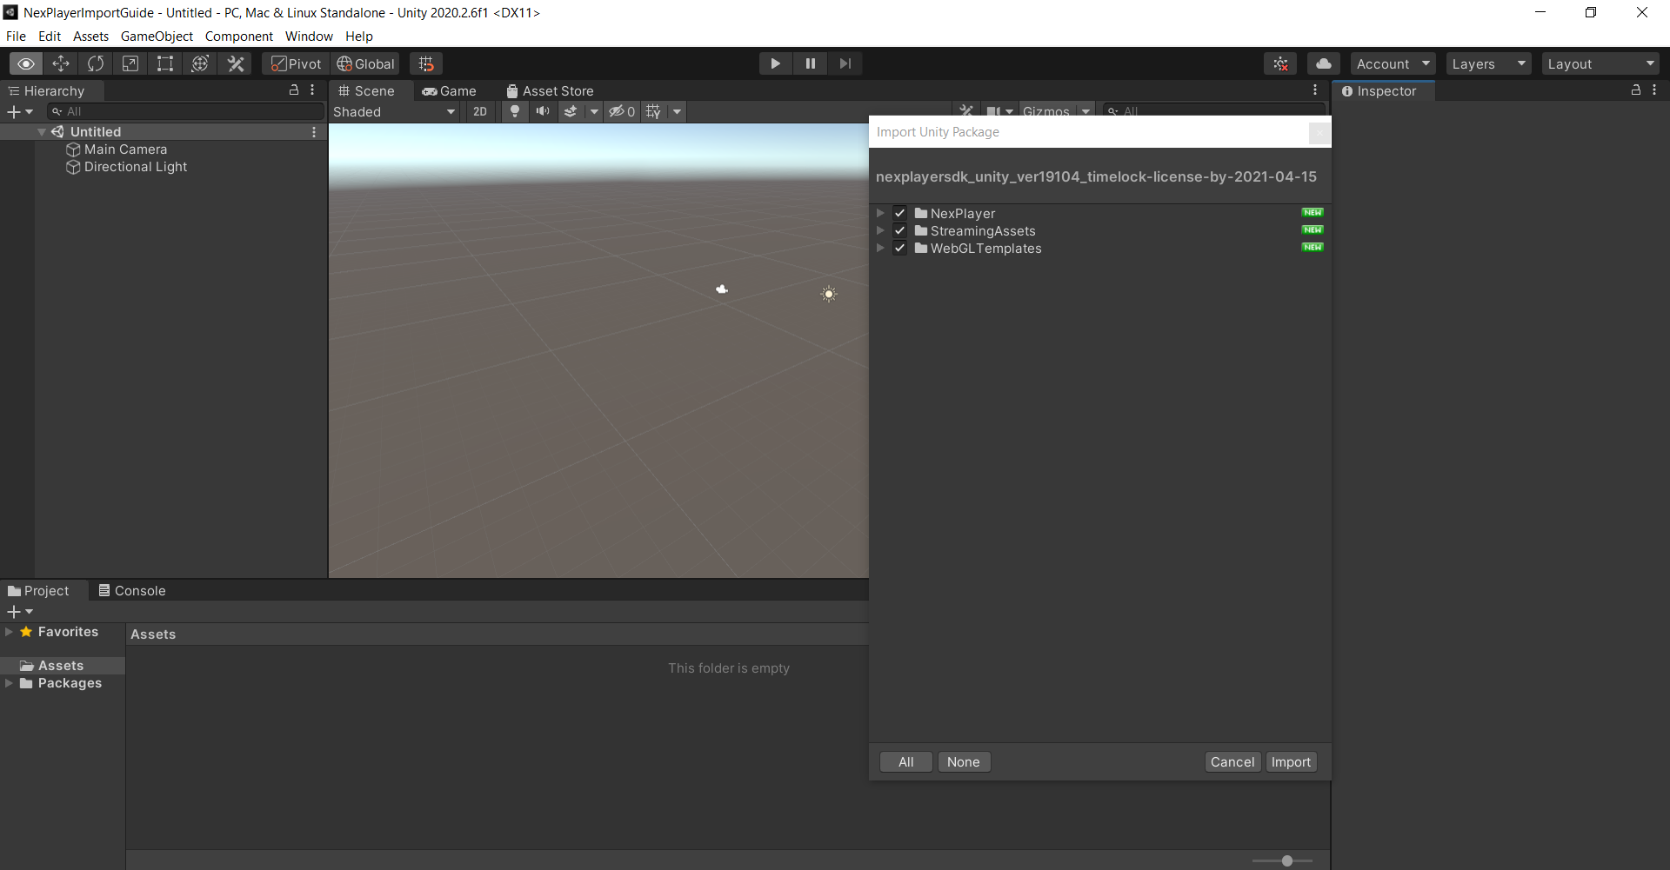Toggle scene effects (skybox, fog)
1670x870 pixels.
[x=571, y=111]
